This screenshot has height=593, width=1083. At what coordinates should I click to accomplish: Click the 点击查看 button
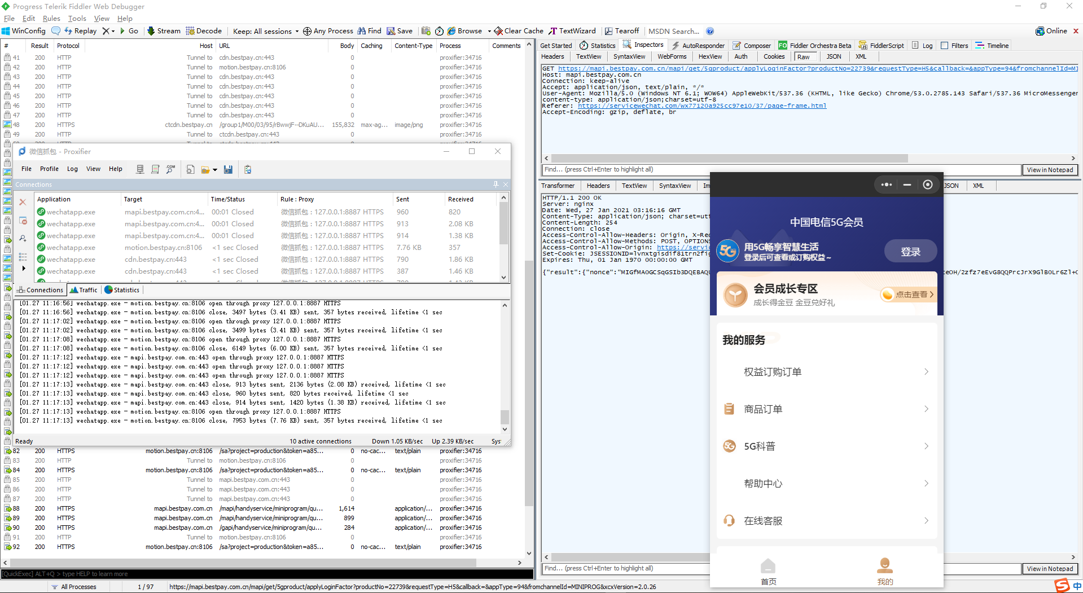click(x=907, y=295)
